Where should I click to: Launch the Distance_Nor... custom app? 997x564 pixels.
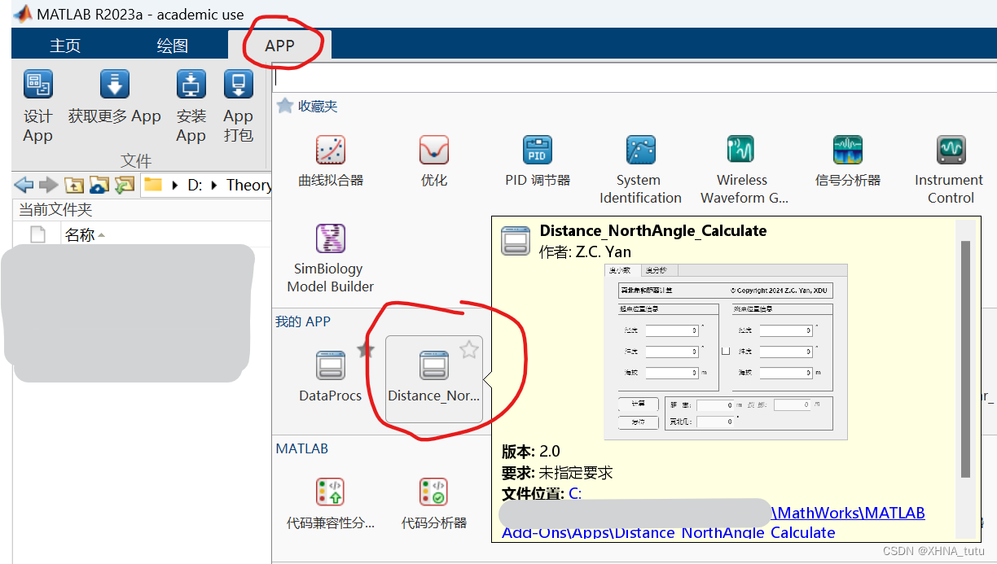pyautogui.click(x=434, y=378)
